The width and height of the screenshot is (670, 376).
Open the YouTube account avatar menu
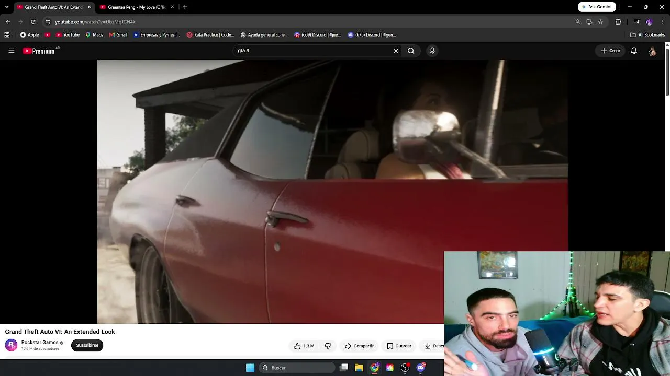click(x=652, y=51)
